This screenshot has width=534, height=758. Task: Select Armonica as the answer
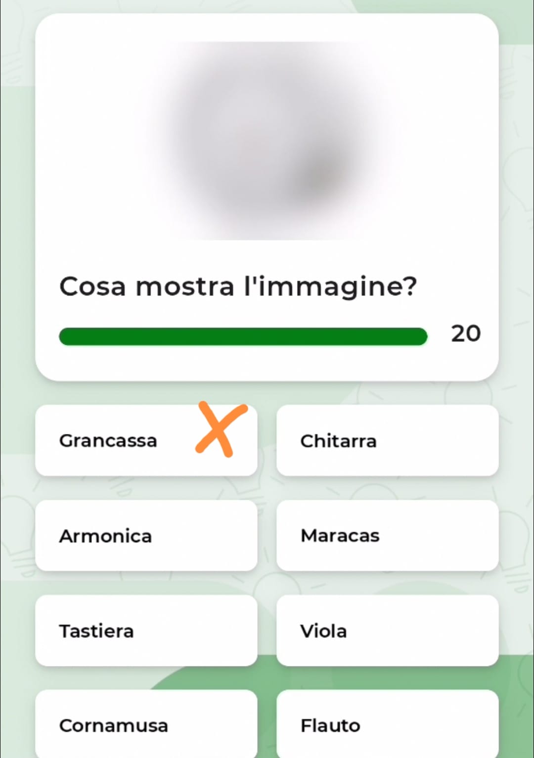(146, 535)
